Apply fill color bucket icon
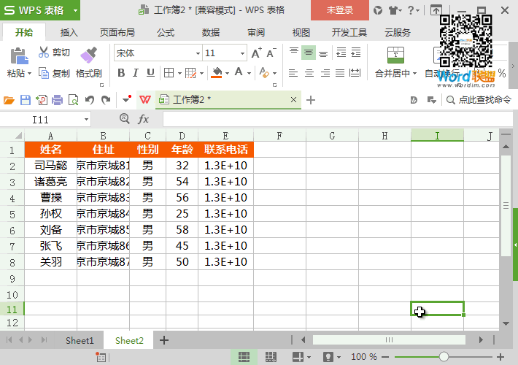Image resolution: width=518 pixels, height=365 pixels. click(x=217, y=73)
